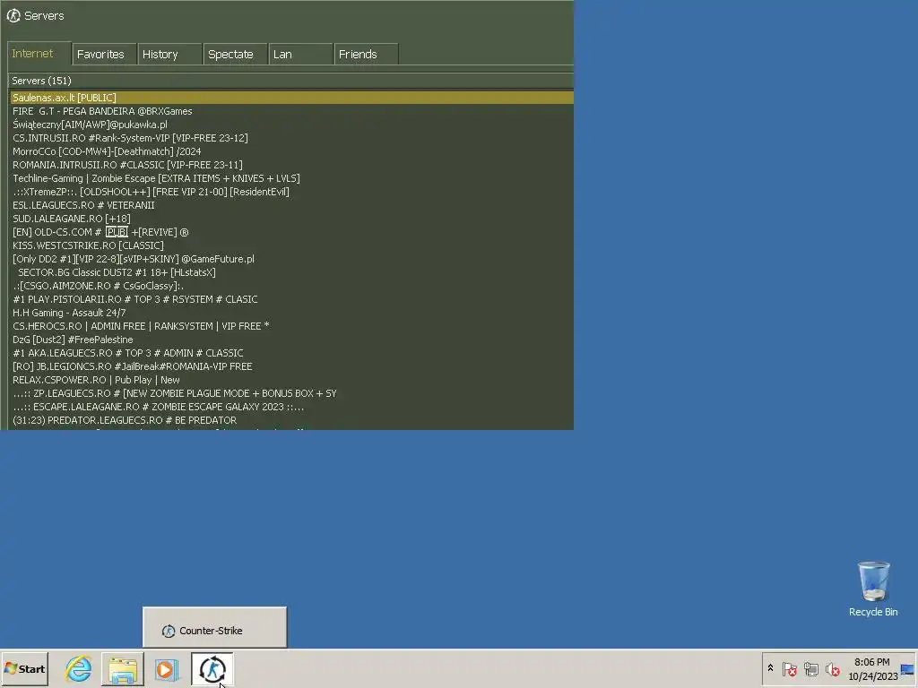This screenshot has height=688, width=918.
Task: Switch to the Spectate tab
Action: point(236,54)
